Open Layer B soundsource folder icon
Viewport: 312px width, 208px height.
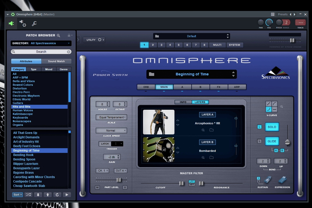pos(211,157)
